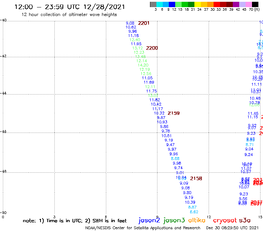Screen dimensions: 263x231
Task: Click the wave height value 10.42
Action: [x=156, y=104]
